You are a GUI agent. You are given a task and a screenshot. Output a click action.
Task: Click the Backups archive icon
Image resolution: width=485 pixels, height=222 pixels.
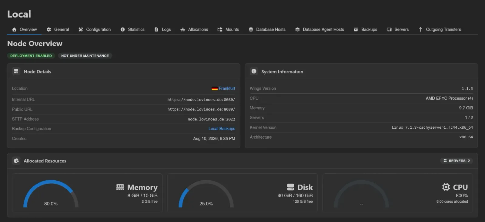tap(356, 30)
